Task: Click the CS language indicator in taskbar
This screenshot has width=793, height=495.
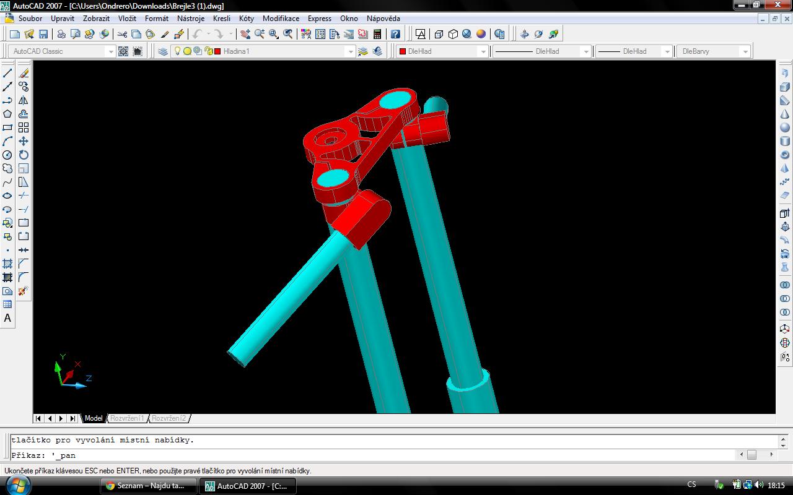Action: point(691,485)
